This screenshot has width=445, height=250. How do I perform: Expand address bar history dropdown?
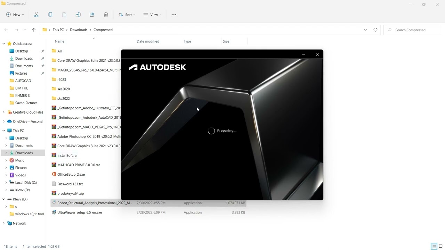tap(365, 30)
